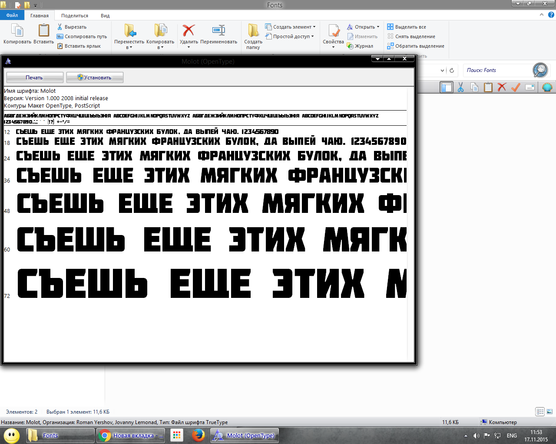Viewport: 556px width, 444px height.
Task: Click the scissors cut icon in lower toolbar
Action: click(460, 87)
